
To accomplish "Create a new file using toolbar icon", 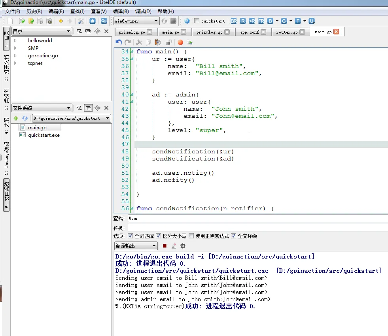I will [x=10, y=21].
